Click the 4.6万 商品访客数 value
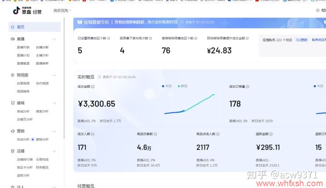The width and height of the screenshot is (326, 188). tap(144, 147)
